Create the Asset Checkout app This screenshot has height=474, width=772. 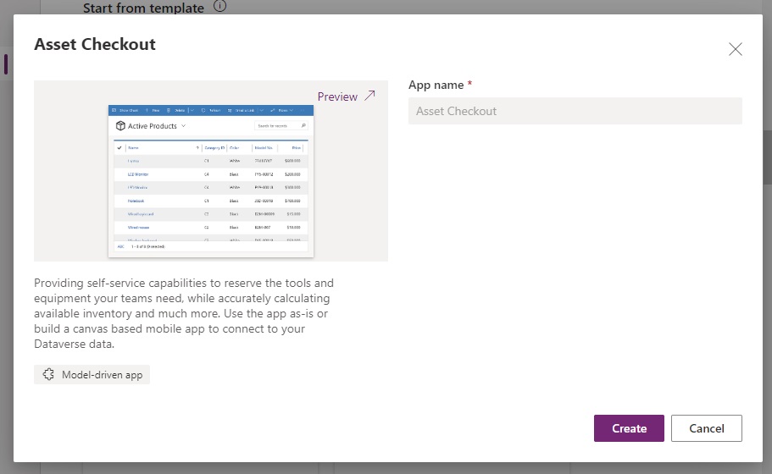tap(629, 428)
